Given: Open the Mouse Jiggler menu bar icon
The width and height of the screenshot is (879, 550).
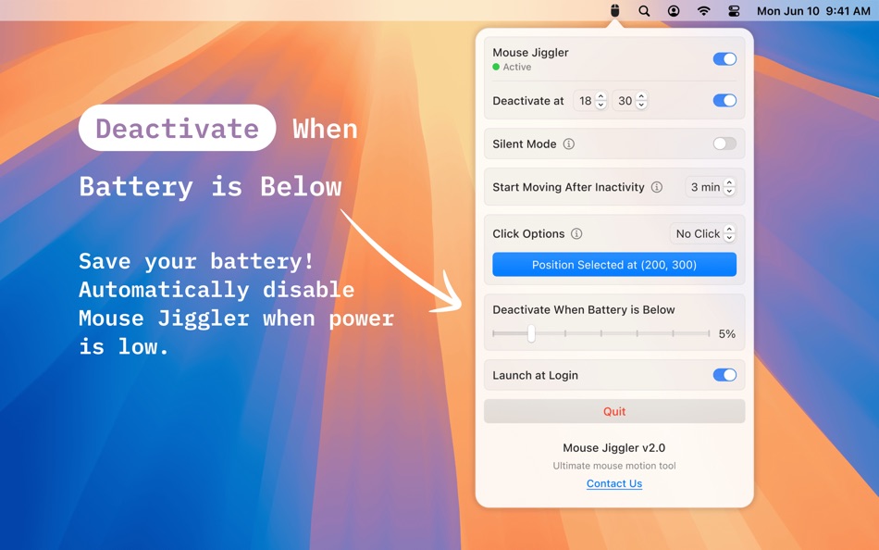Looking at the screenshot, I should (x=615, y=11).
